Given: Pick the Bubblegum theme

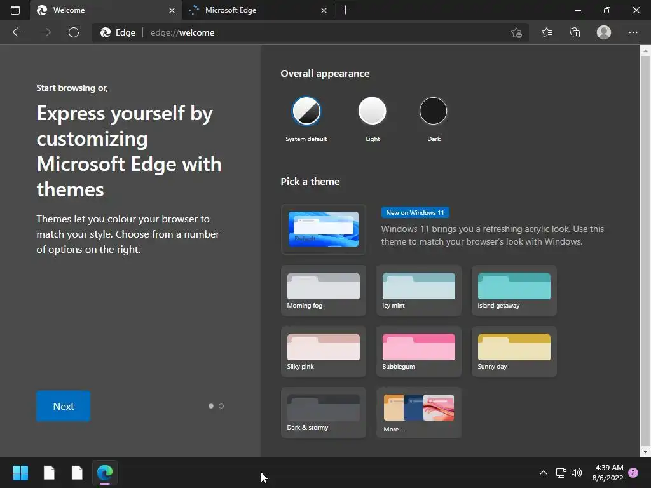Looking at the screenshot, I should (418, 351).
